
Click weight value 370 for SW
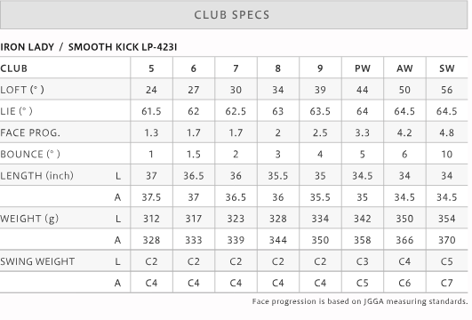click(447, 240)
